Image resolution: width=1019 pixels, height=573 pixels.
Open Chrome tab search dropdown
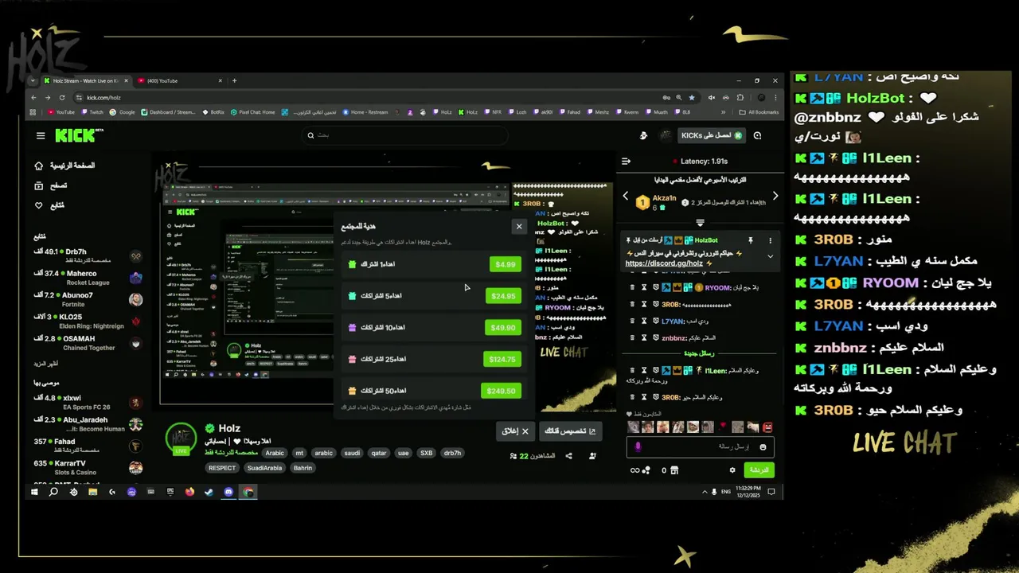click(x=33, y=80)
